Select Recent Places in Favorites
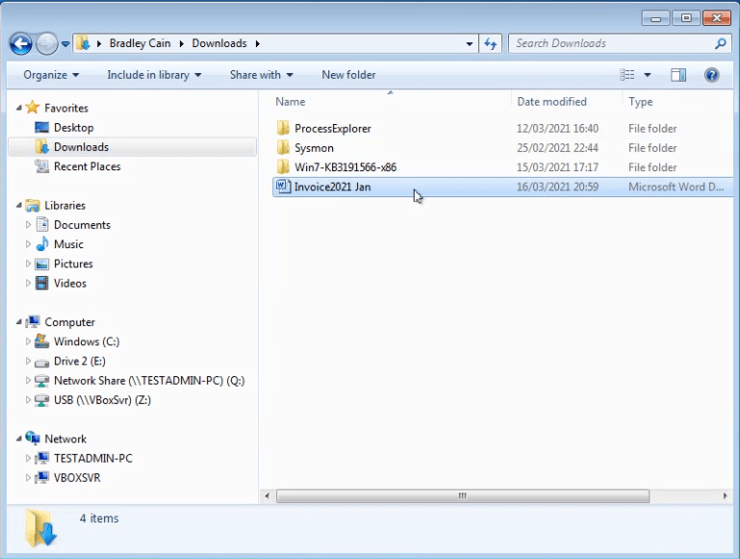 (87, 166)
